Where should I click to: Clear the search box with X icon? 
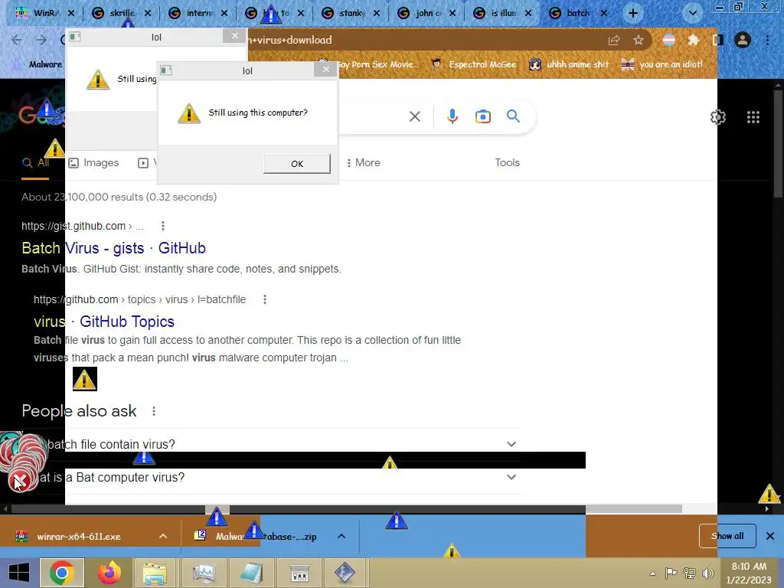(x=414, y=116)
